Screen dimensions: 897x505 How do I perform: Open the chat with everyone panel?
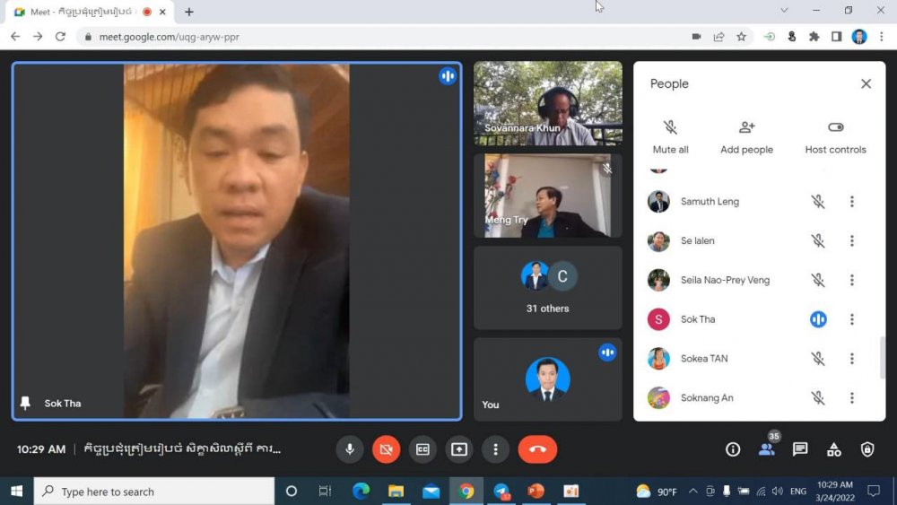pos(800,449)
